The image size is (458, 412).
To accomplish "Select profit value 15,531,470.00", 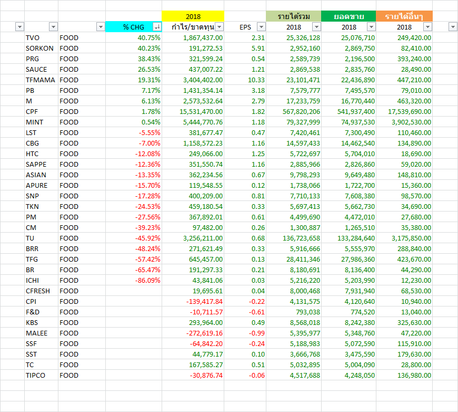I will coord(193,111).
